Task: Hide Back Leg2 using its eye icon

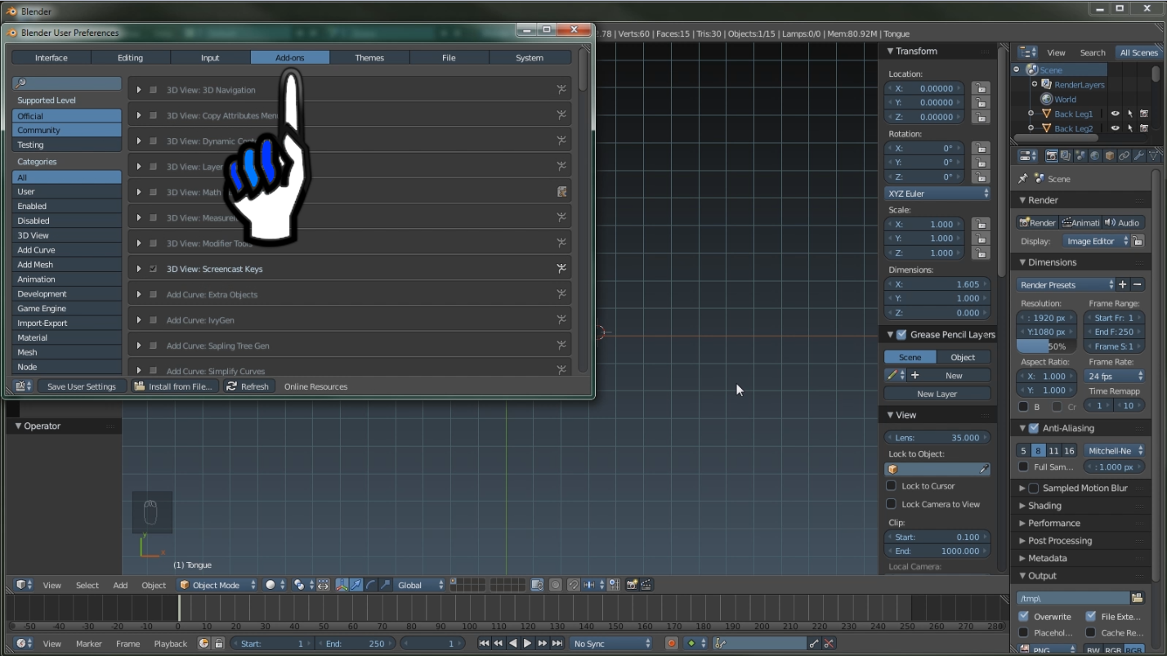Action: 1115,128
